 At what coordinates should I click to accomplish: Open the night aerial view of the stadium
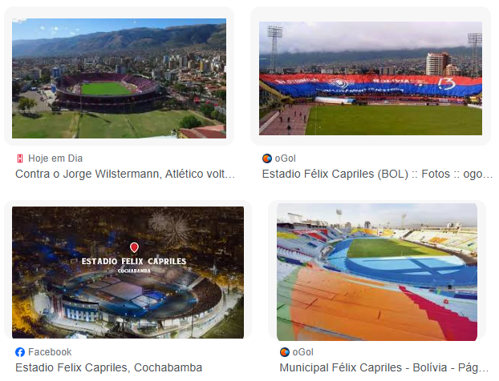click(x=128, y=272)
